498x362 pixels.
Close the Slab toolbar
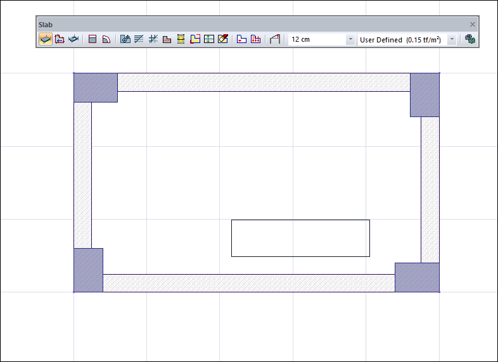pyautogui.click(x=472, y=25)
